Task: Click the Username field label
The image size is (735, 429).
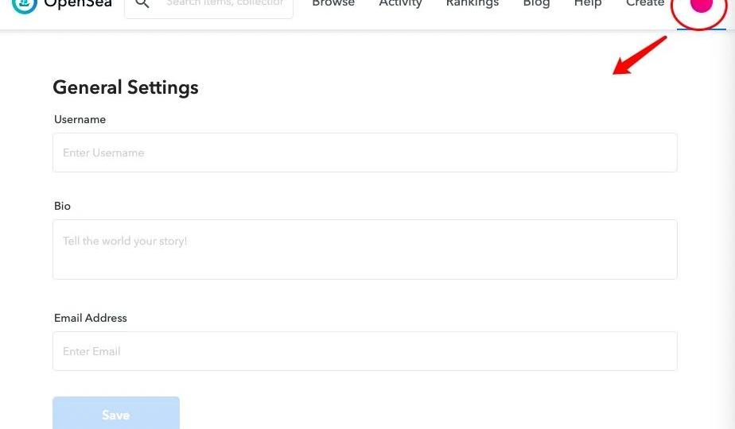Action: pos(80,119)
